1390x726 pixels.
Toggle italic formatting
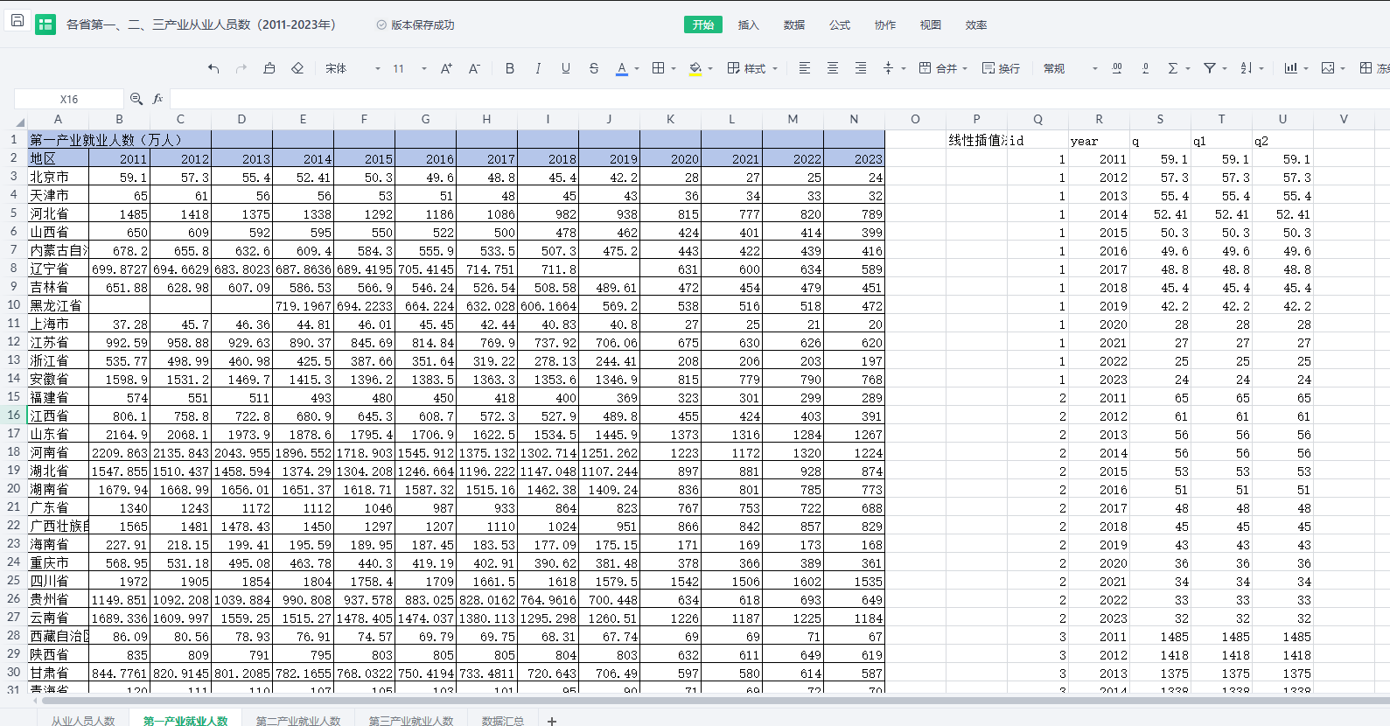[538, 68]
